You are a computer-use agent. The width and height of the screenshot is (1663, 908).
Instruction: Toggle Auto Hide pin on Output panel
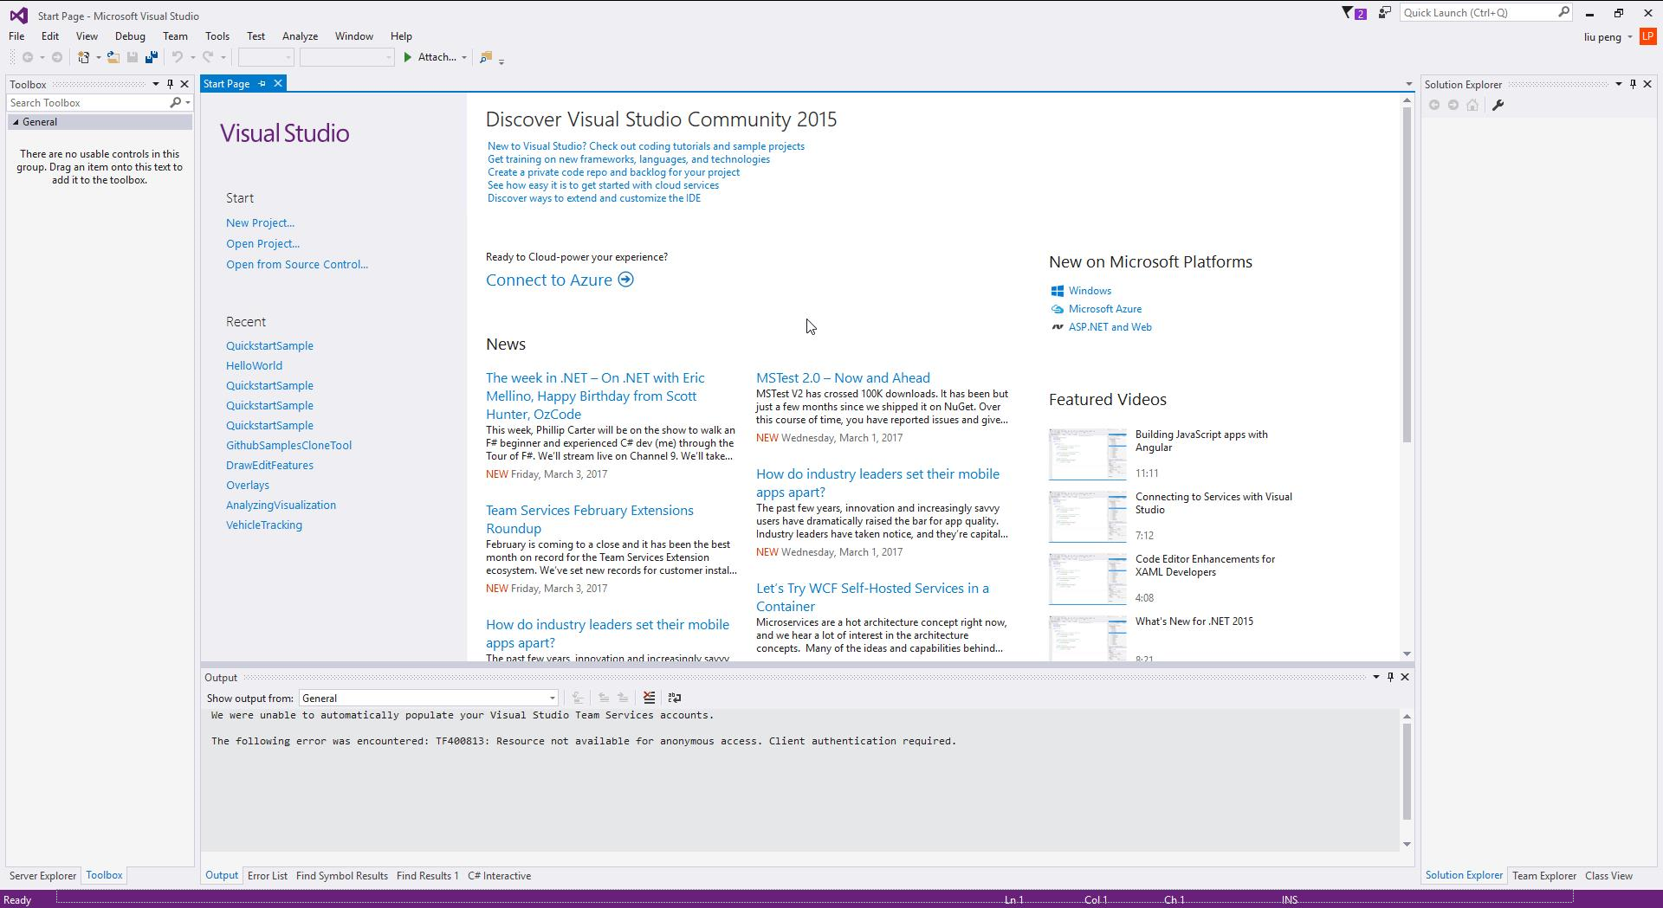(x=1390, y=677)
